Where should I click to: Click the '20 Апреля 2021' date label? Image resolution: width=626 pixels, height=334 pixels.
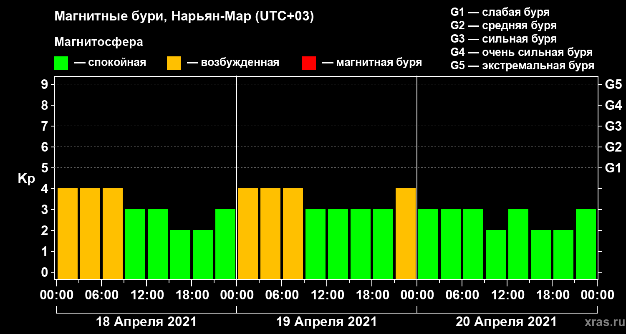pos(506,322)
